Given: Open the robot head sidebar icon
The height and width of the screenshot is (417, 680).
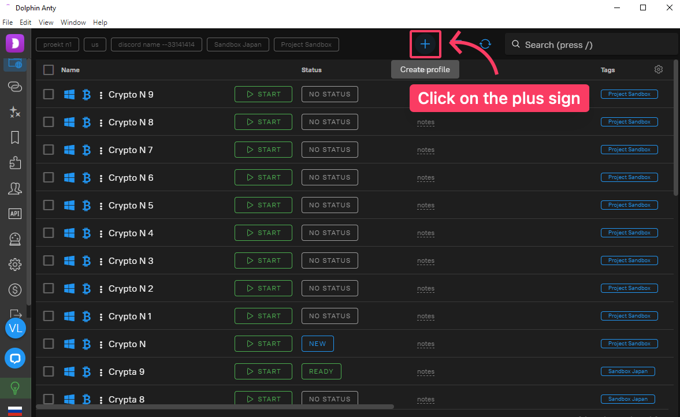Looking at the screenshot, I should point(15,239).
